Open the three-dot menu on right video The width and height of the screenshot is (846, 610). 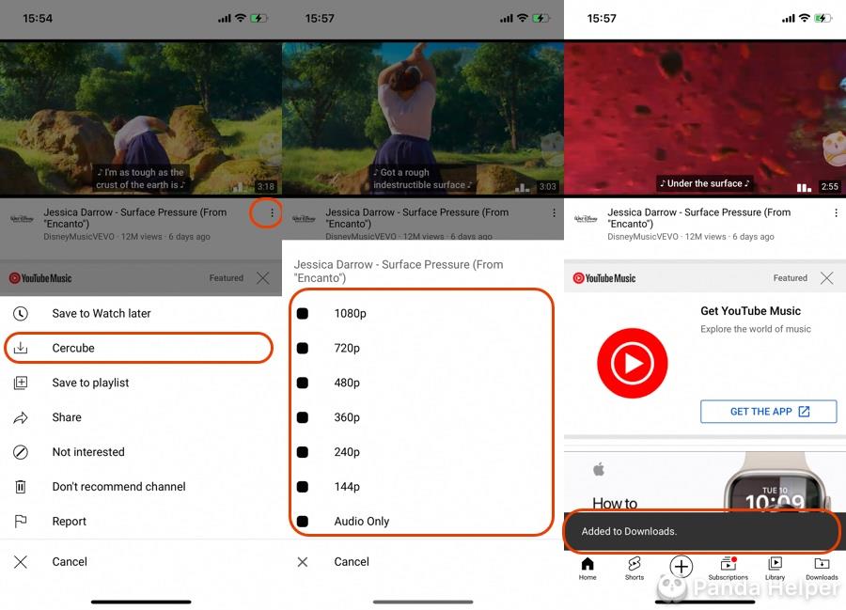[836, 213]
